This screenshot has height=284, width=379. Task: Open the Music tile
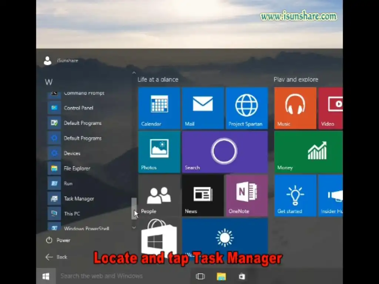point(295,108)
